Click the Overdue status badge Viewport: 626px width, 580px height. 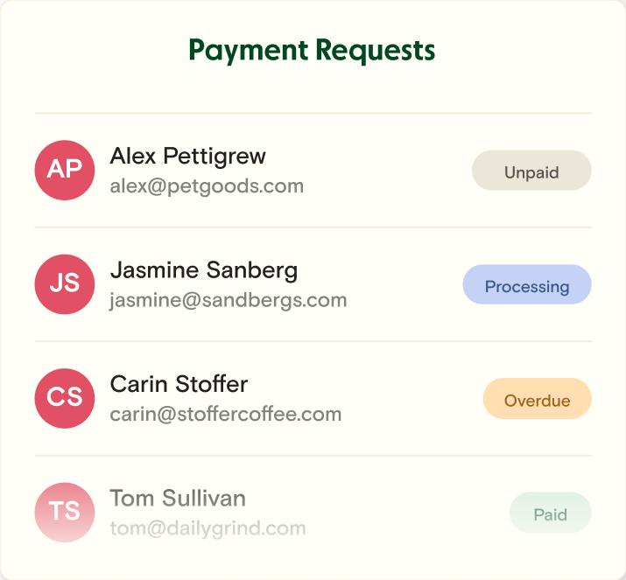pyautogui.click(x=538, y=400)
